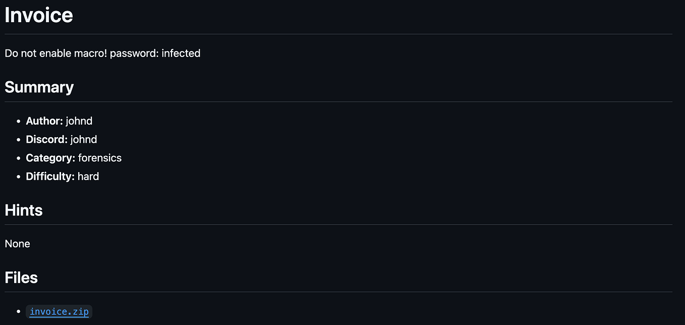Click the bold Category: label
The height and width of the screenshot is (325, 685).
pyautogui.click(x=50, y=158)
